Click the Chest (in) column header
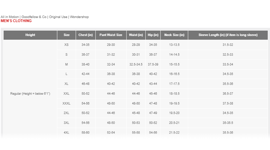 tap(86, 35)
